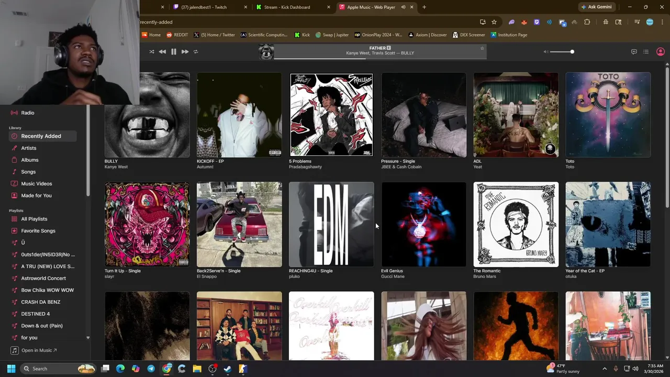670x377 pixels.
Task: Click the install app icon in address bar
Action: 483,22
